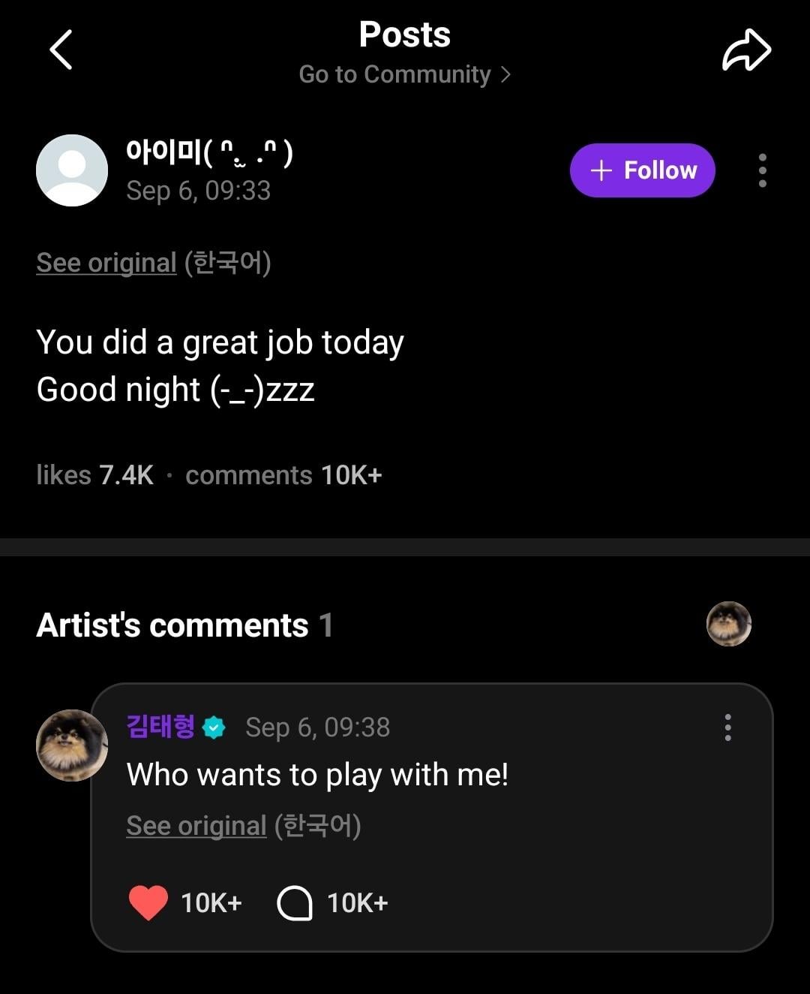Image resolution: width=810 pixels, height=994 pixels.
Task: See original of the artist's comment
Action: pyautogui.click(x=196, y=826)
